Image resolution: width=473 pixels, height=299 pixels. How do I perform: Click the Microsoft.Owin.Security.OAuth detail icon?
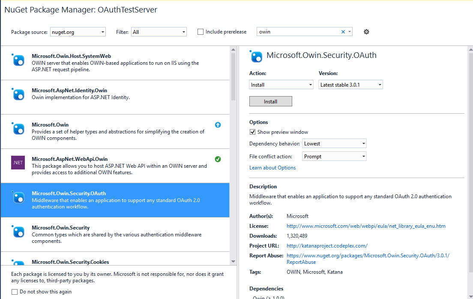point(256,55)
